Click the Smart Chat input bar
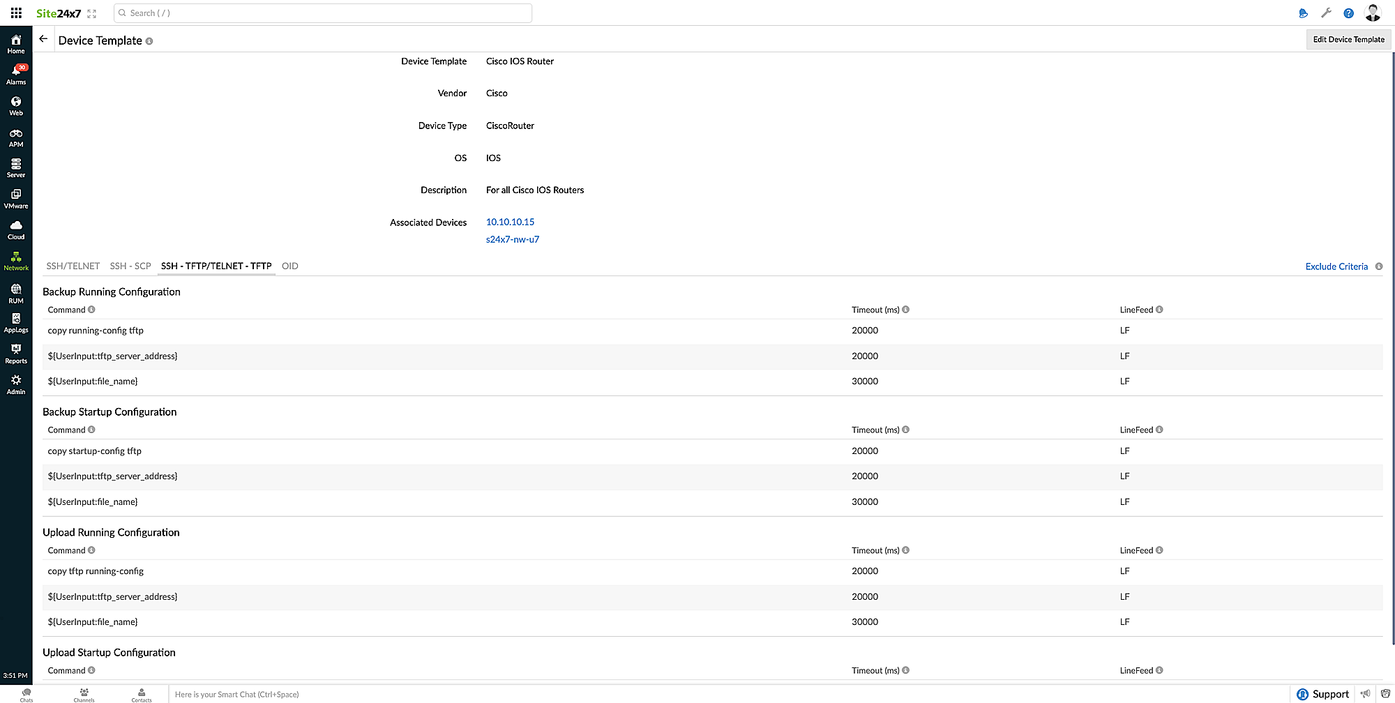1395x703 pixels. click(729, 695)
